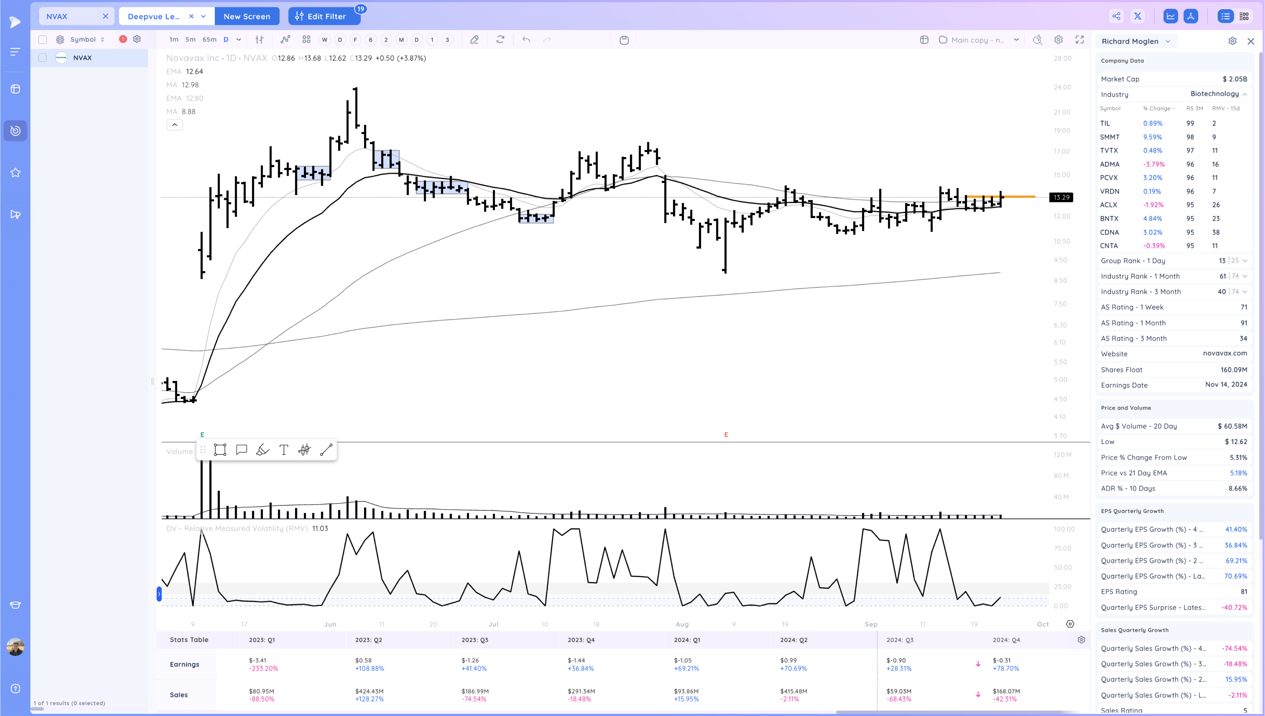This screenshot has height=716, width=1265.
Task: Post chart to X (Twitter)
Action: [x=1138, y=16]
